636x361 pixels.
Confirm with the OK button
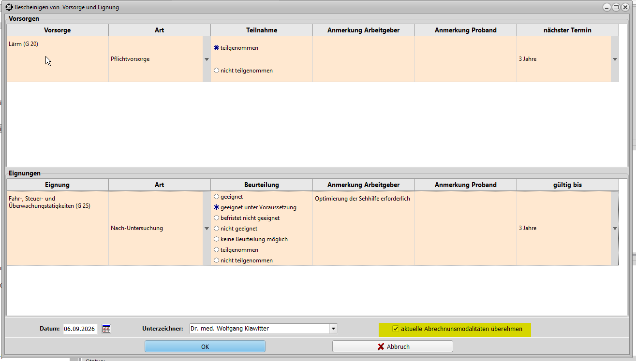point(205,347)
